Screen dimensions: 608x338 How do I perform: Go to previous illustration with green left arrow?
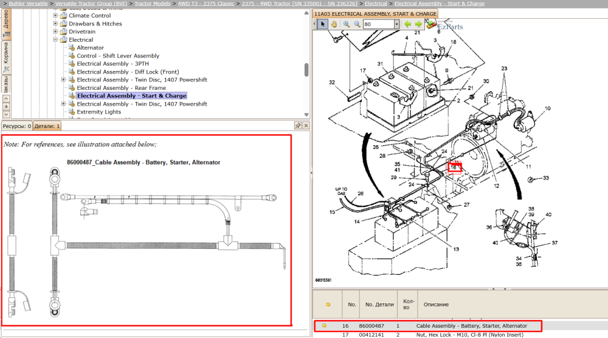pos(407,24)
